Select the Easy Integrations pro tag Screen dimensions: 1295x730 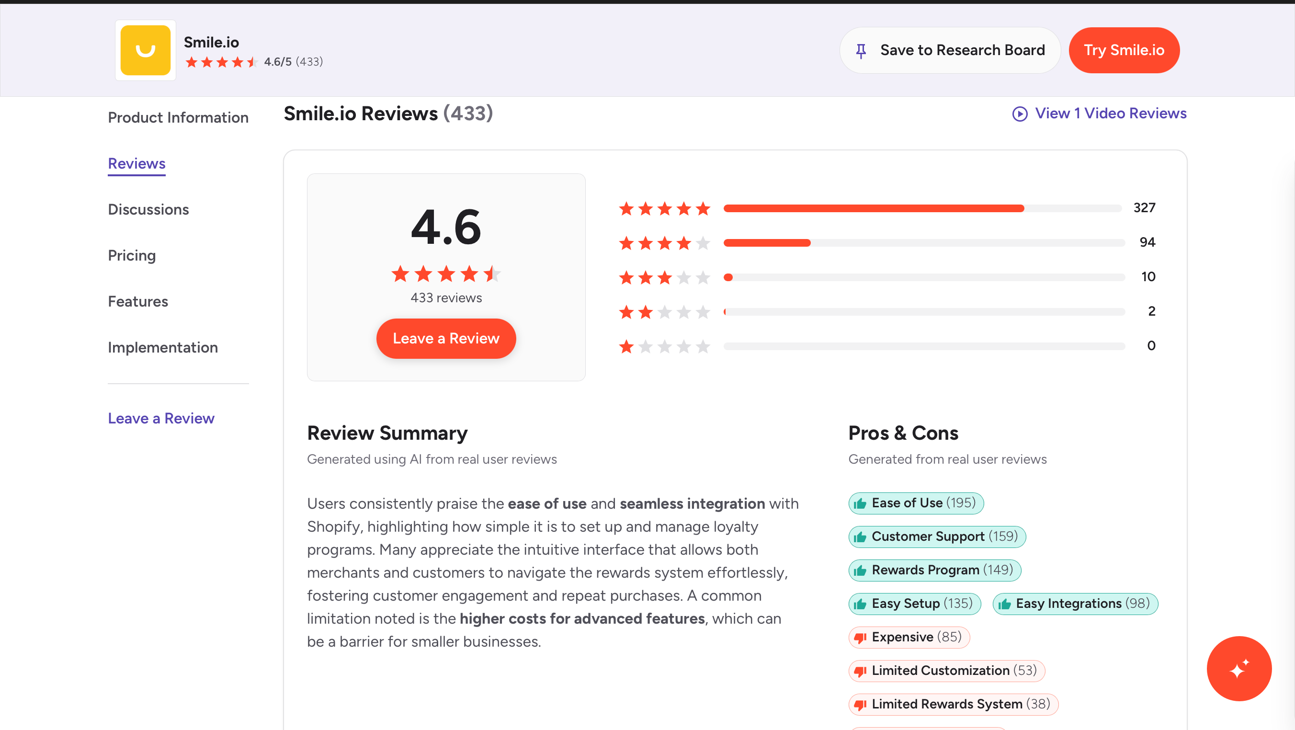click(1075, 604)
